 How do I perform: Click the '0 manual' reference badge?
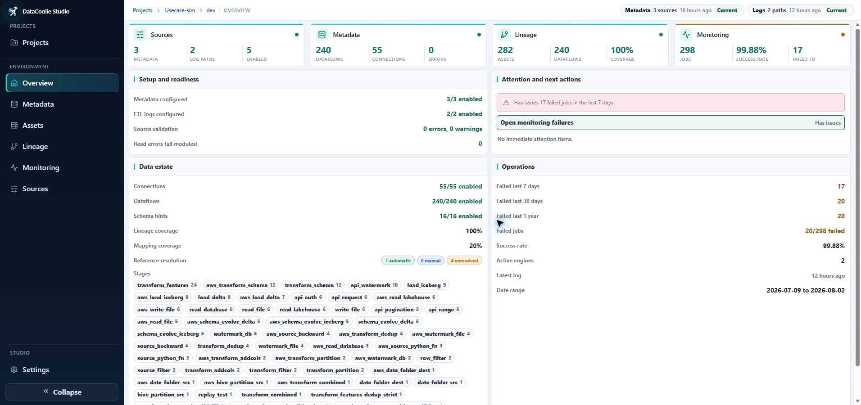click(430, 261)
